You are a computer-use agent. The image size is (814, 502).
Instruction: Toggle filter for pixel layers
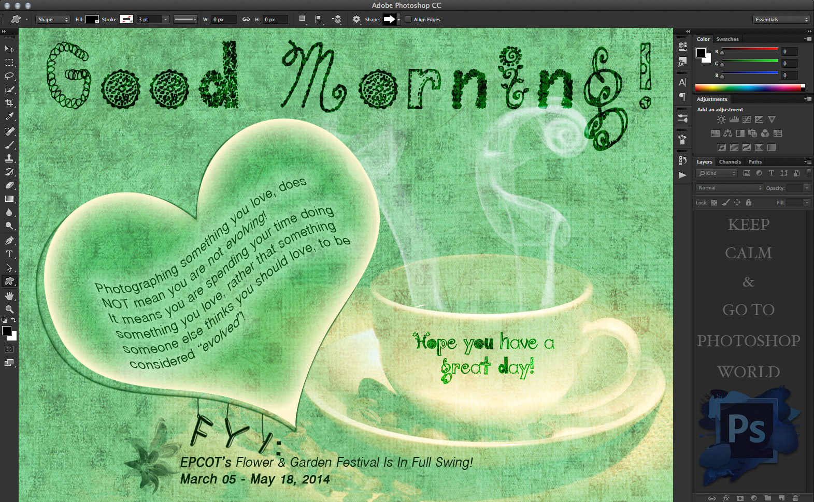(747, 173)
